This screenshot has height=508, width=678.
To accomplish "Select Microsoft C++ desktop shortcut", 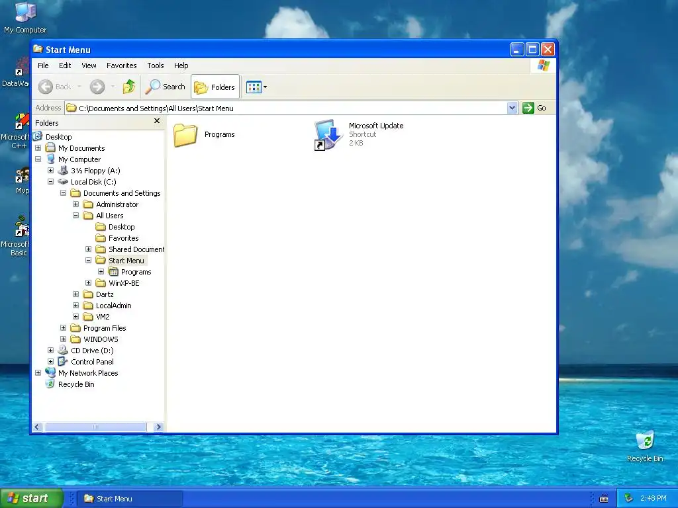I will pos(16,132).
